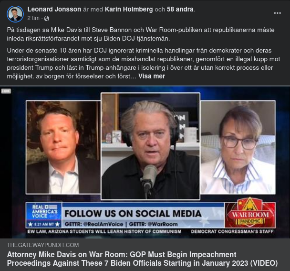Viewport: 290px width, 271px height.
Task: Open the three-dot post options menu
Action: [277, 13]
